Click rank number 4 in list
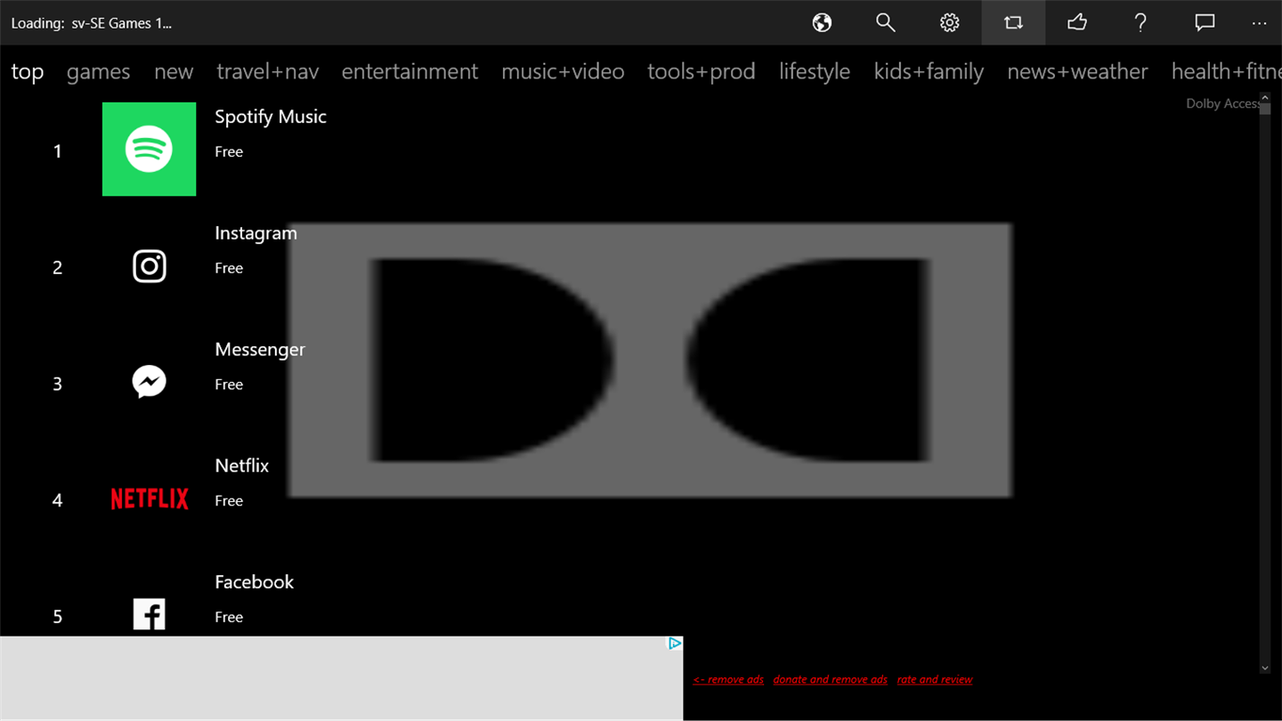 pyautogui.click(x=57, y=500)
